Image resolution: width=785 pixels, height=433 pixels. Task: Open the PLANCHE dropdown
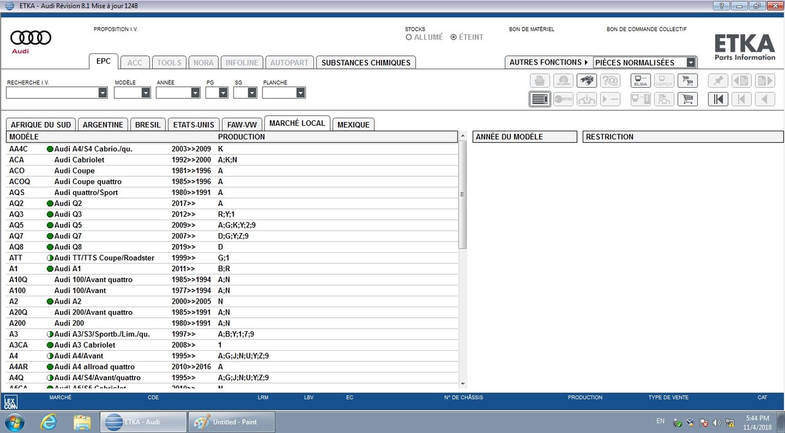(x=301, y=93)
